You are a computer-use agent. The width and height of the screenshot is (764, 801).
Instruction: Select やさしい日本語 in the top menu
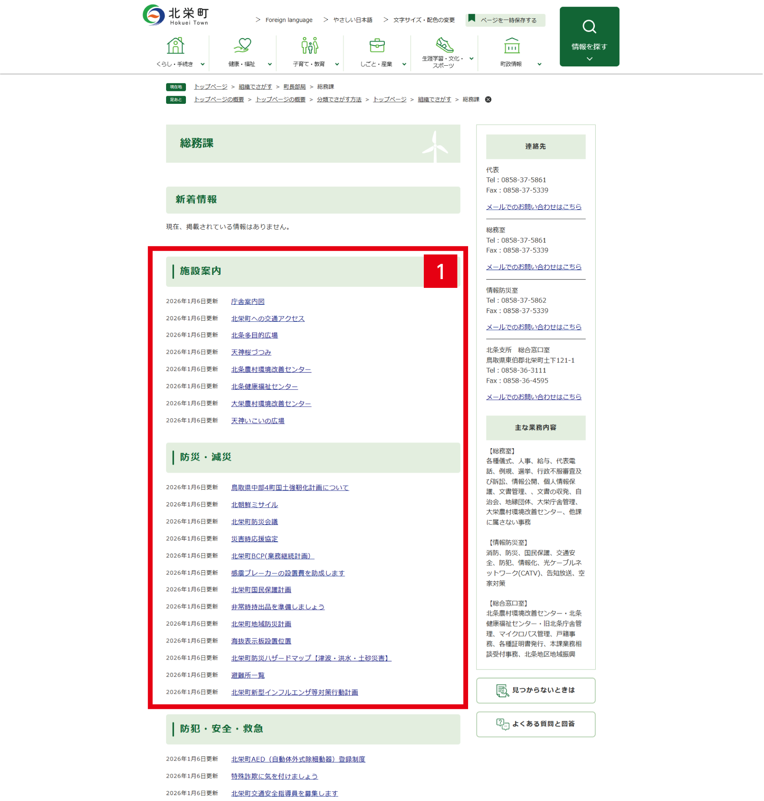[353, 19]
